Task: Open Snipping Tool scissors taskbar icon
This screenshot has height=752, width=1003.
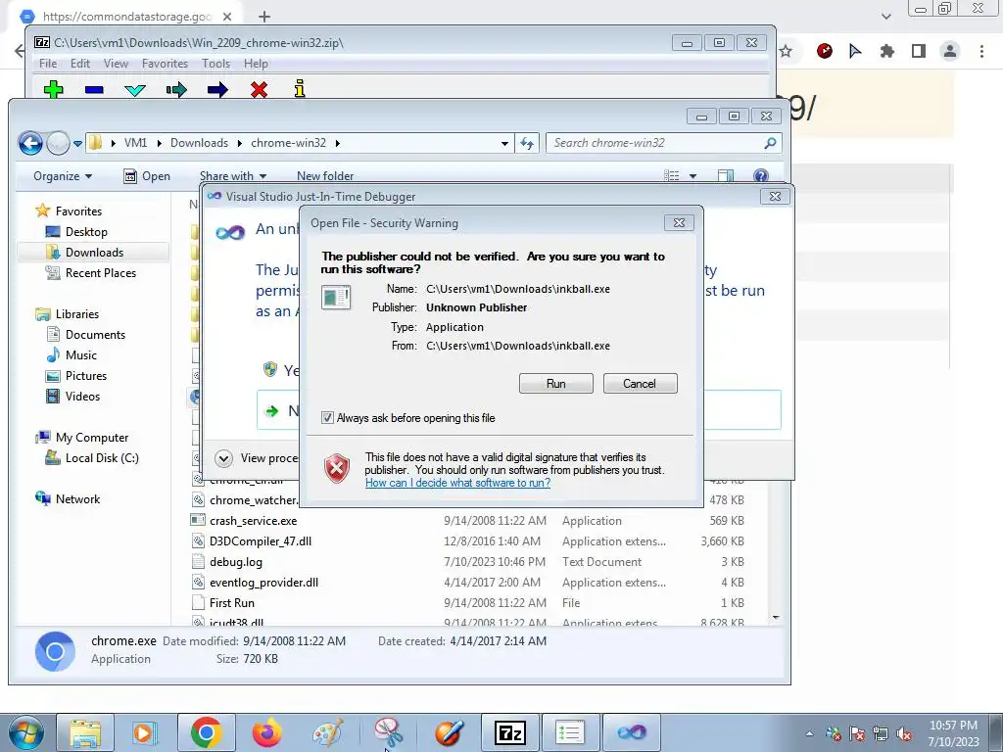Action: point(388,732)
